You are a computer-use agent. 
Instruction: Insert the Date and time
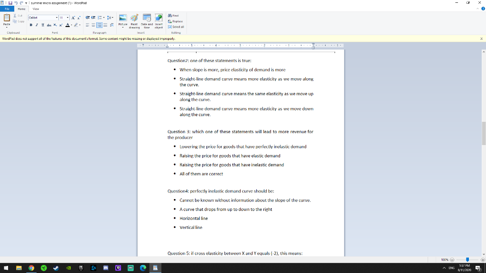147,20
